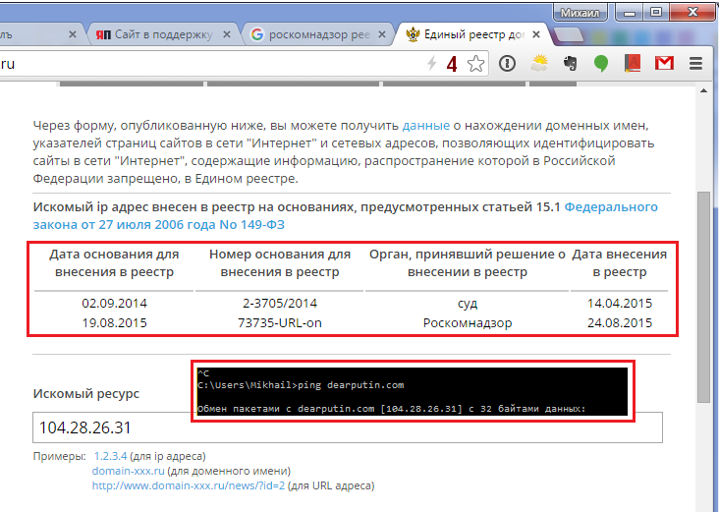The width and height of the screenshot is (719, 512).
Task: Click column header 'Орган, принявший решение'
Action: pyautogui.click(x=468, y=263)
